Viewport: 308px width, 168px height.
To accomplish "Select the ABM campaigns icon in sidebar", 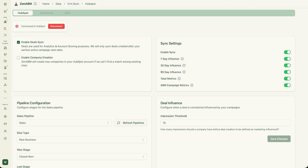I will (x=5, y=22).
